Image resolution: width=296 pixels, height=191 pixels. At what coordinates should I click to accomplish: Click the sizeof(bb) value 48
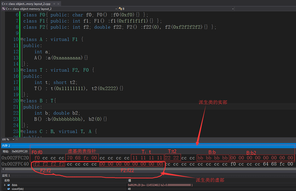coord(129,189)
